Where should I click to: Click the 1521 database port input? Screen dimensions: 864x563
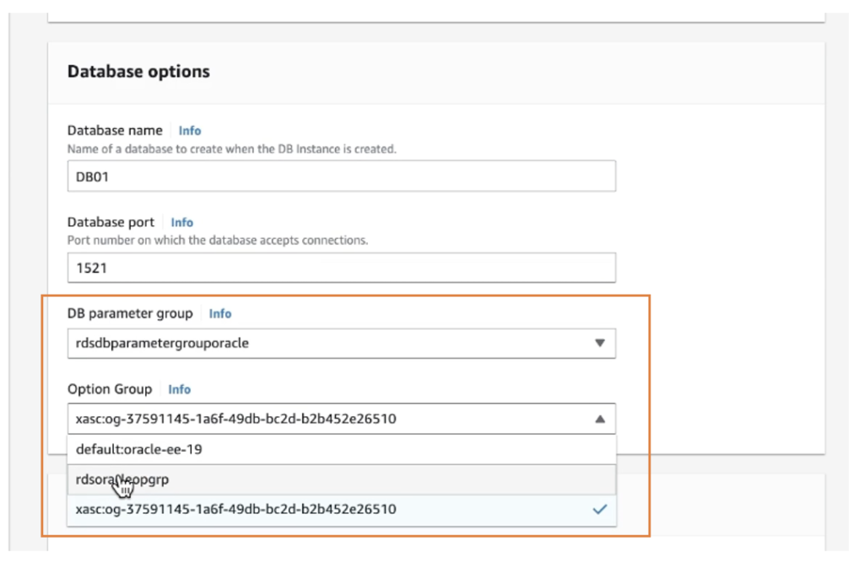(x=337, y=268)
